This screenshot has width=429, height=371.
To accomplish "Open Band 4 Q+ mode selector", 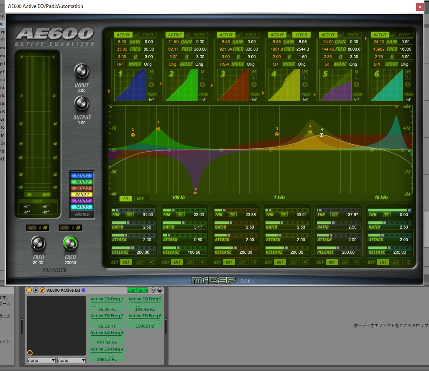I will coord(276,64).
